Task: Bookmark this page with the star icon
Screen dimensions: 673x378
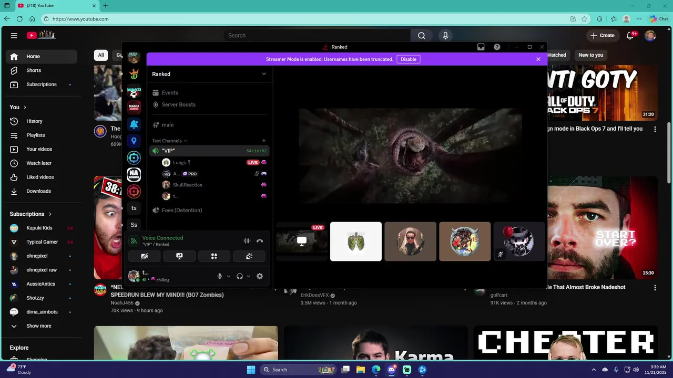Action: click(x=585, y=19)
